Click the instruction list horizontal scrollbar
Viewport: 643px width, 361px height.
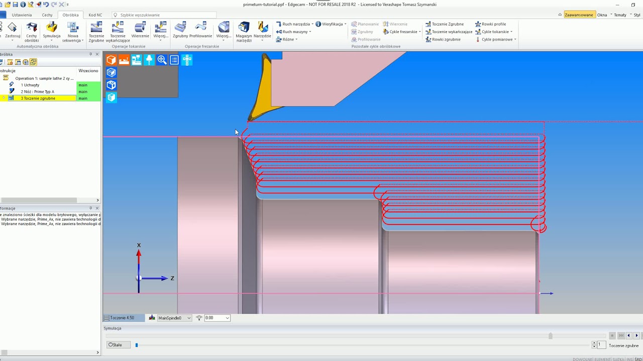39,200
